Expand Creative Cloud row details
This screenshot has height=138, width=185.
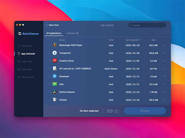165,61
